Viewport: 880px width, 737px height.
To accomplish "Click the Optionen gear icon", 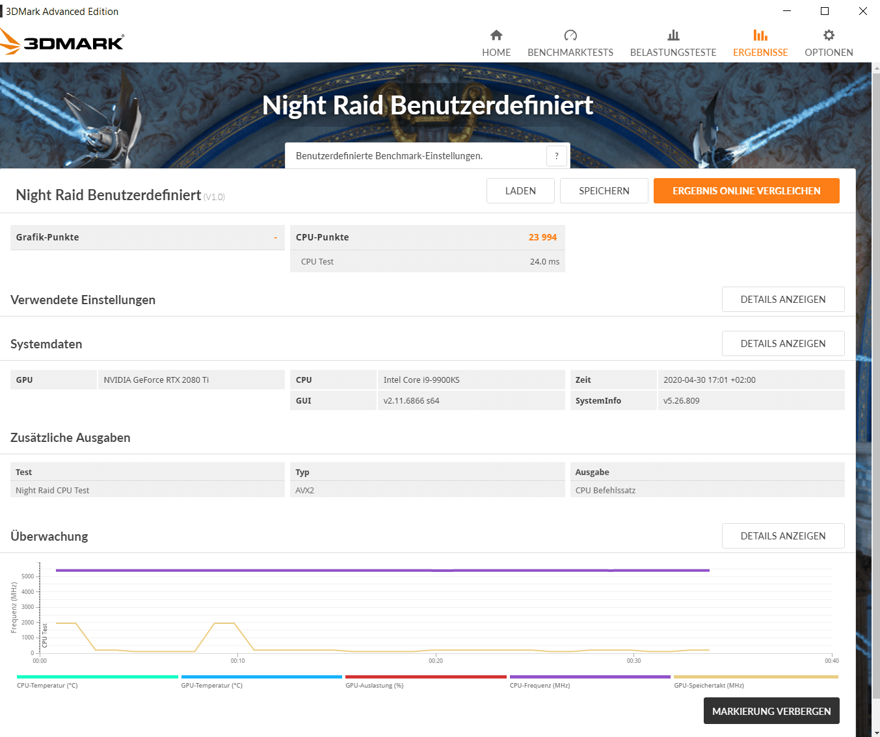I will click(829, 35).
